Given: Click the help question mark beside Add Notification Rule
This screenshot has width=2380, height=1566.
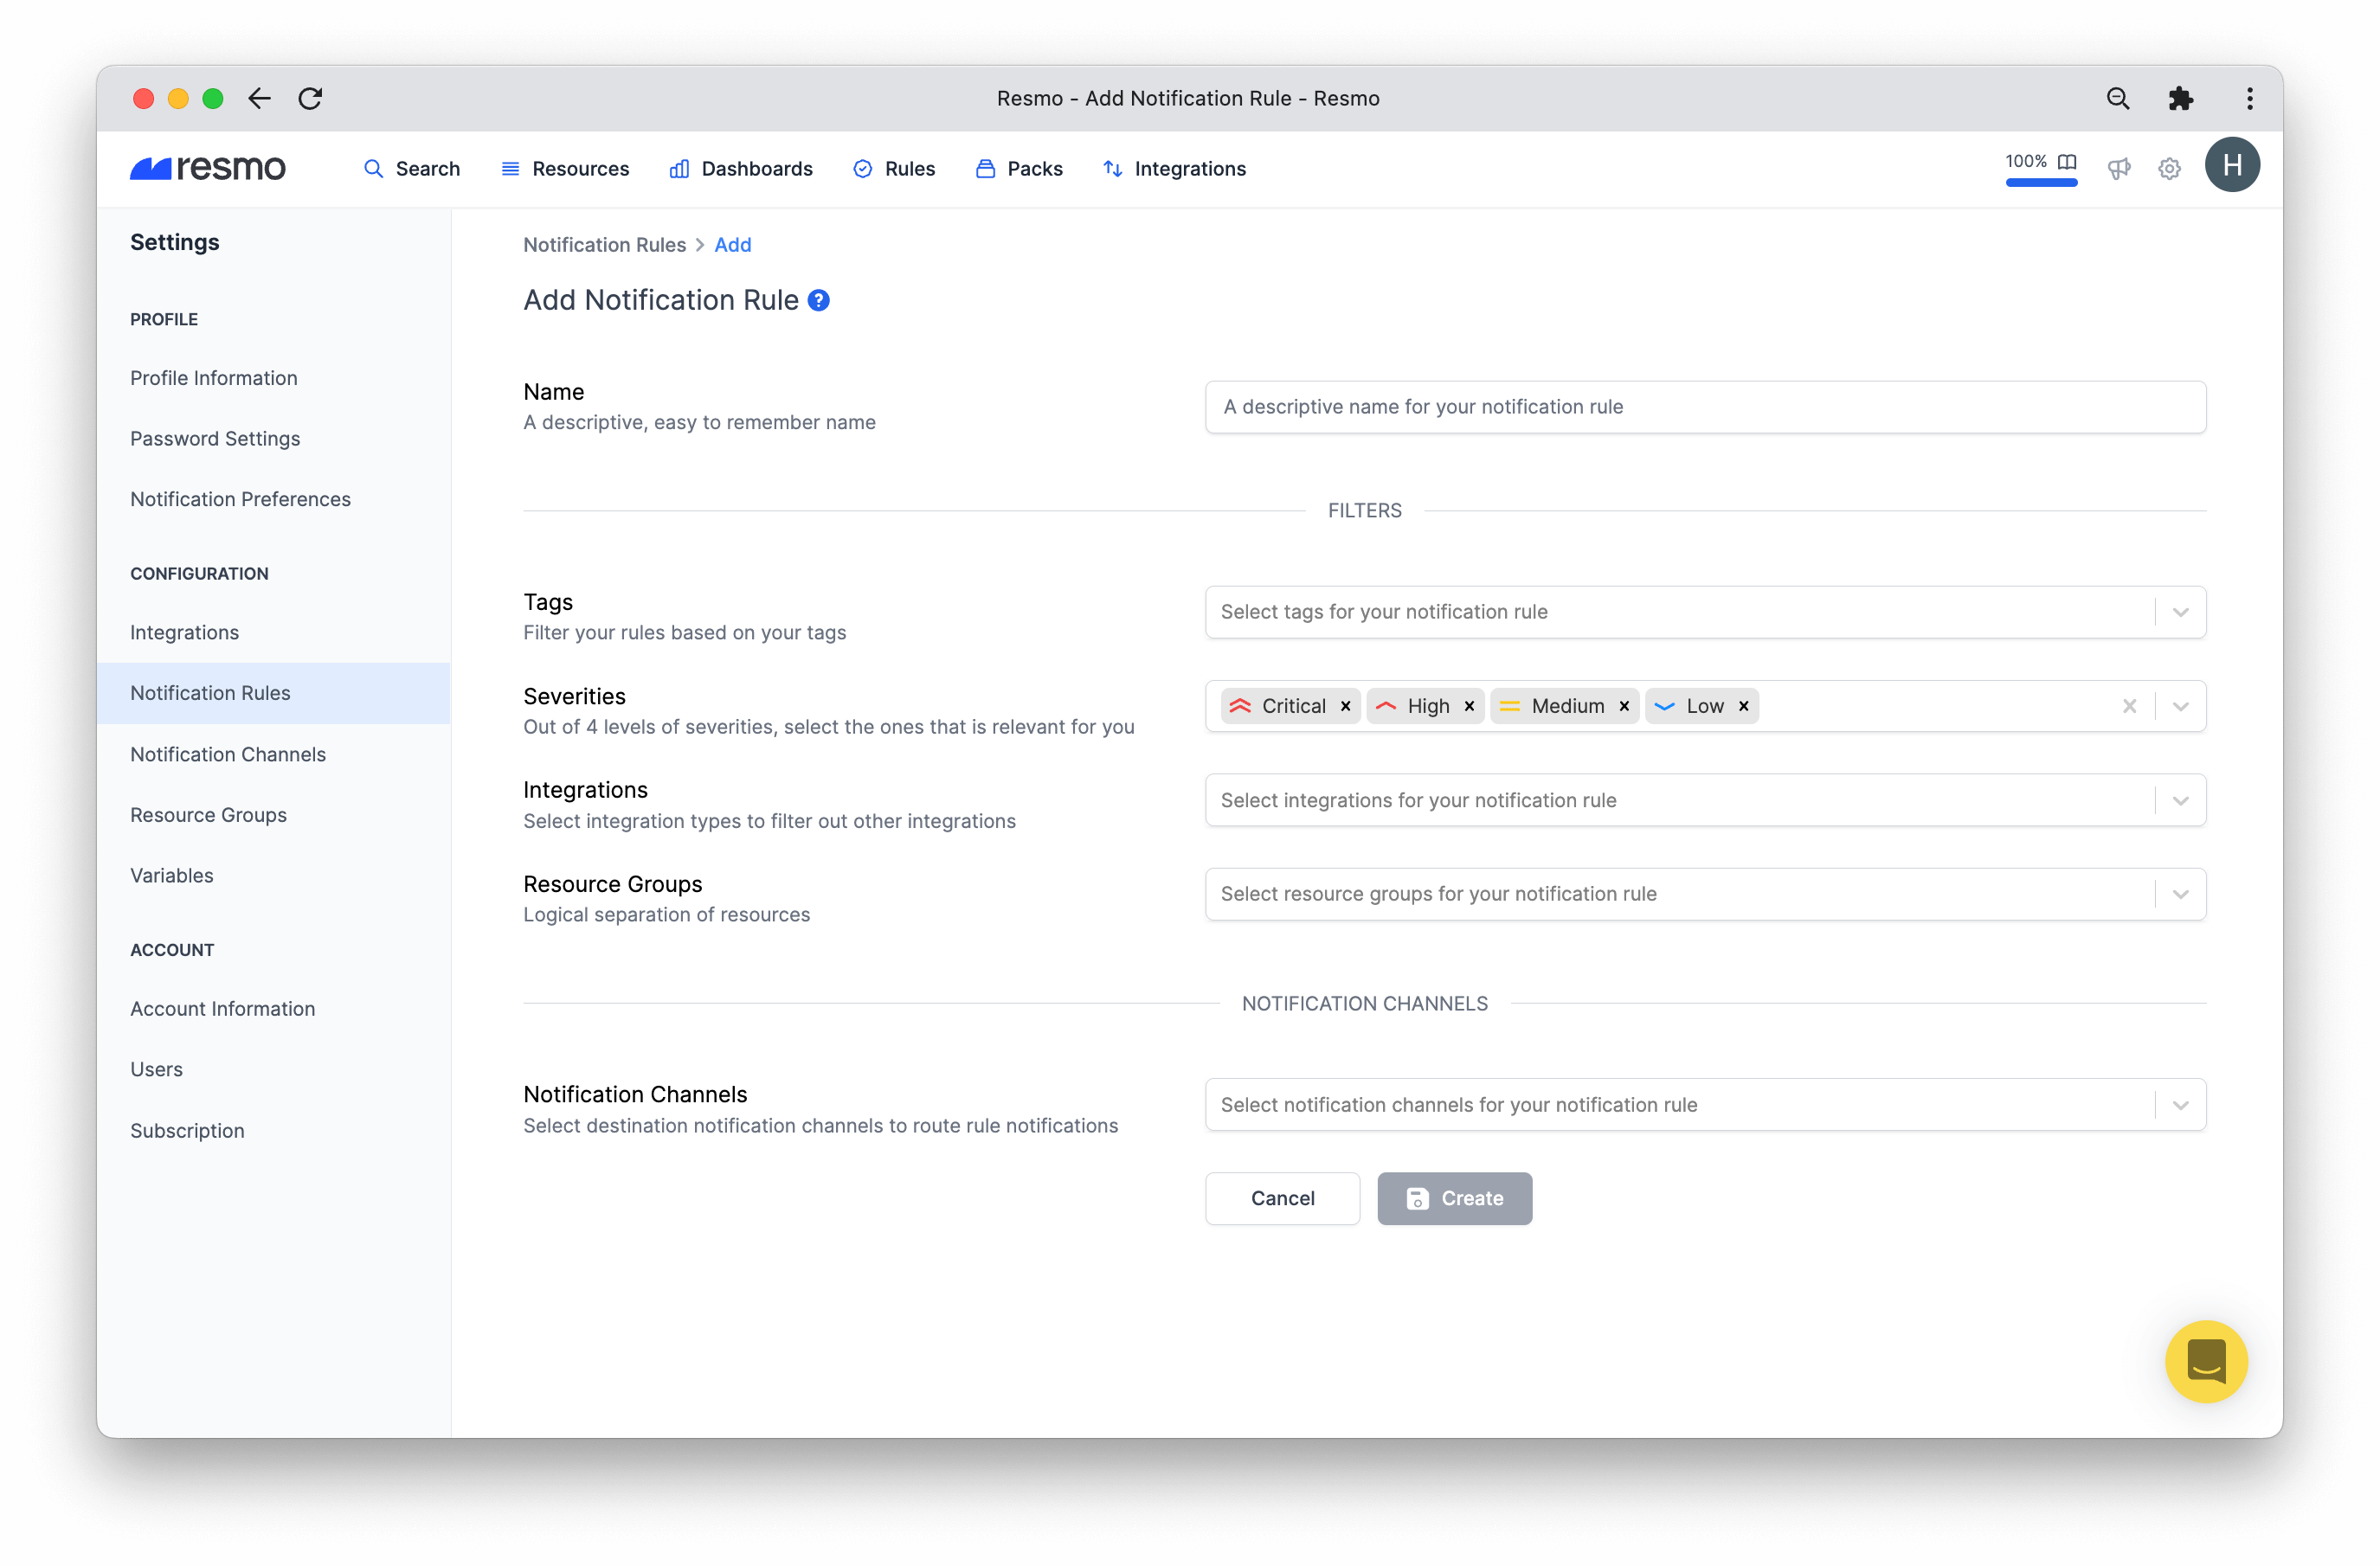Looking at the screenshot, I should click(818, 300).
